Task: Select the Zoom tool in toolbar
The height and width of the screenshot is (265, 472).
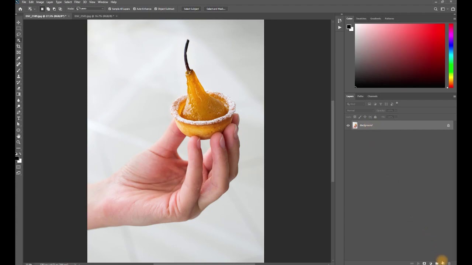Action: pyautogui.click(x=18, y=142)
